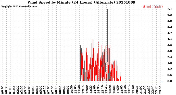Screen dimensions: 176x95
Task: Click the 12:50 time axis label
Action: [x=87, y=90]
